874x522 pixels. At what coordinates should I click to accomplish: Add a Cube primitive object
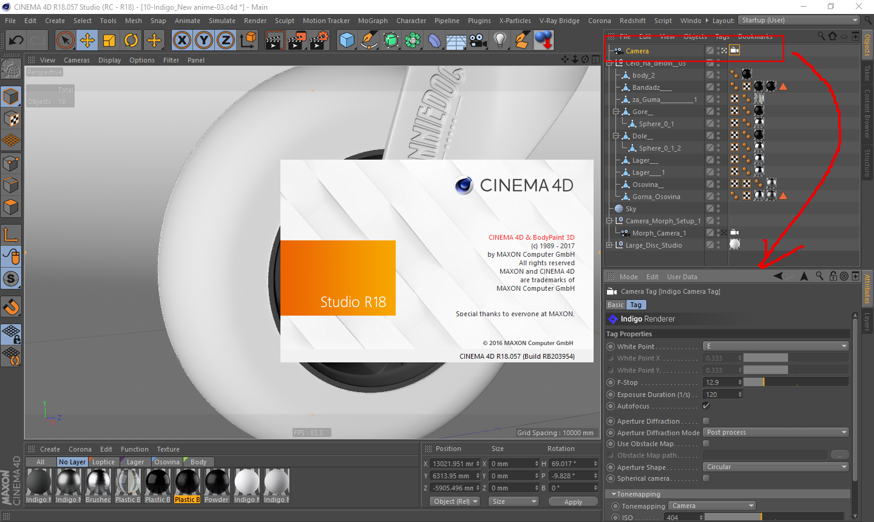[x=347, y=41]
